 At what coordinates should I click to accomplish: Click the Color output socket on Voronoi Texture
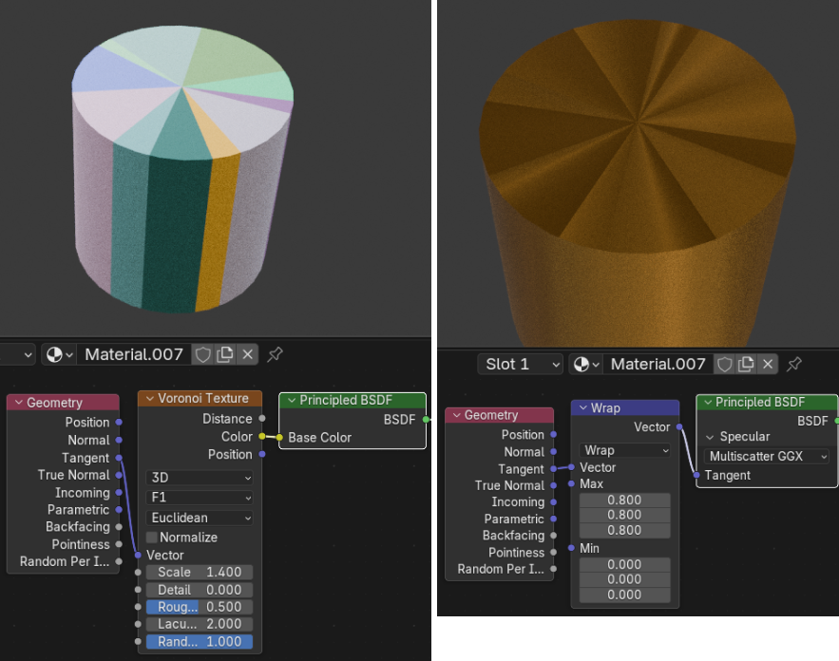click(x=262, y=437)
